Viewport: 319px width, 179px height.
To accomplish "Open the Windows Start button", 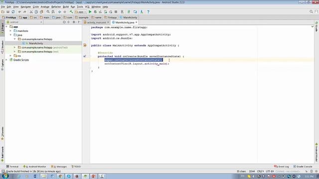I will coord(5,176).
